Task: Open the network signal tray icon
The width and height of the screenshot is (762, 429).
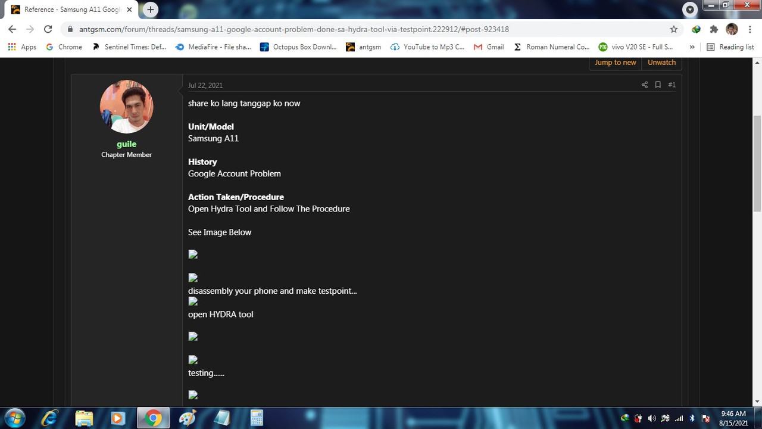Action: [x=679, y=418]
